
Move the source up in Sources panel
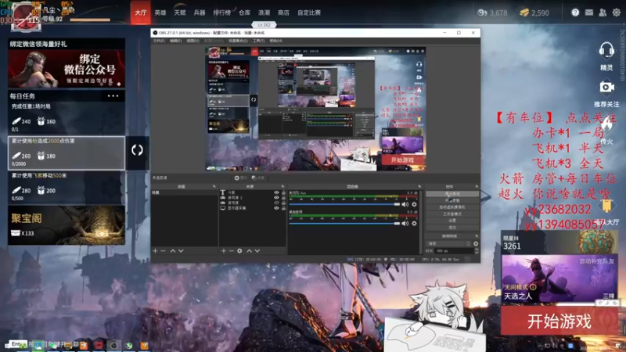[249, 250]
